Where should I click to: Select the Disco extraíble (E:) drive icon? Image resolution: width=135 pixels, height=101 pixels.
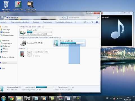pyautogui.click(x=56, y=43)
